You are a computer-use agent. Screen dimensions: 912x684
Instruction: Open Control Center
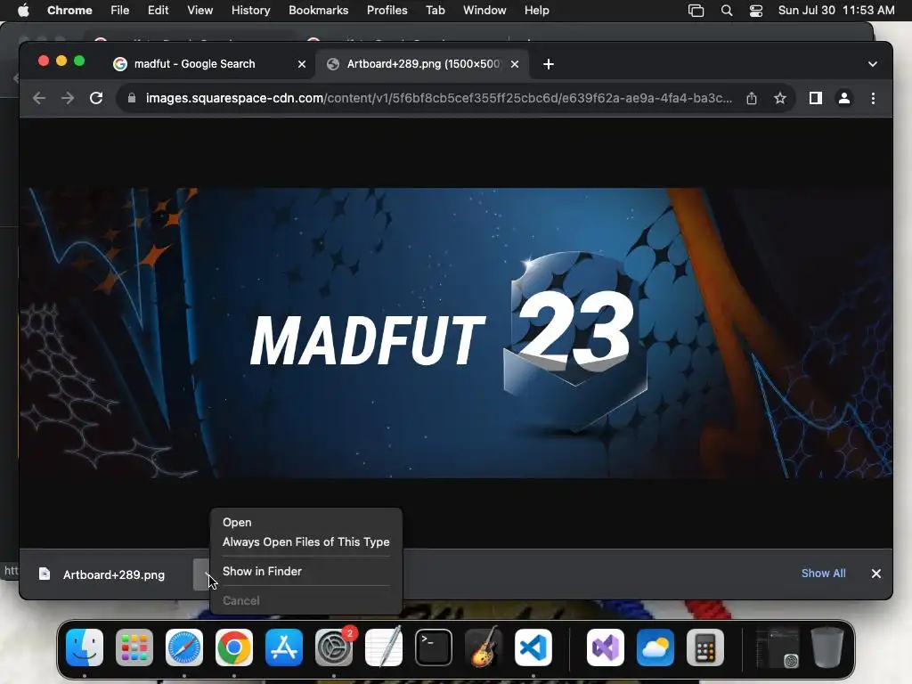(x=755, y=11)
